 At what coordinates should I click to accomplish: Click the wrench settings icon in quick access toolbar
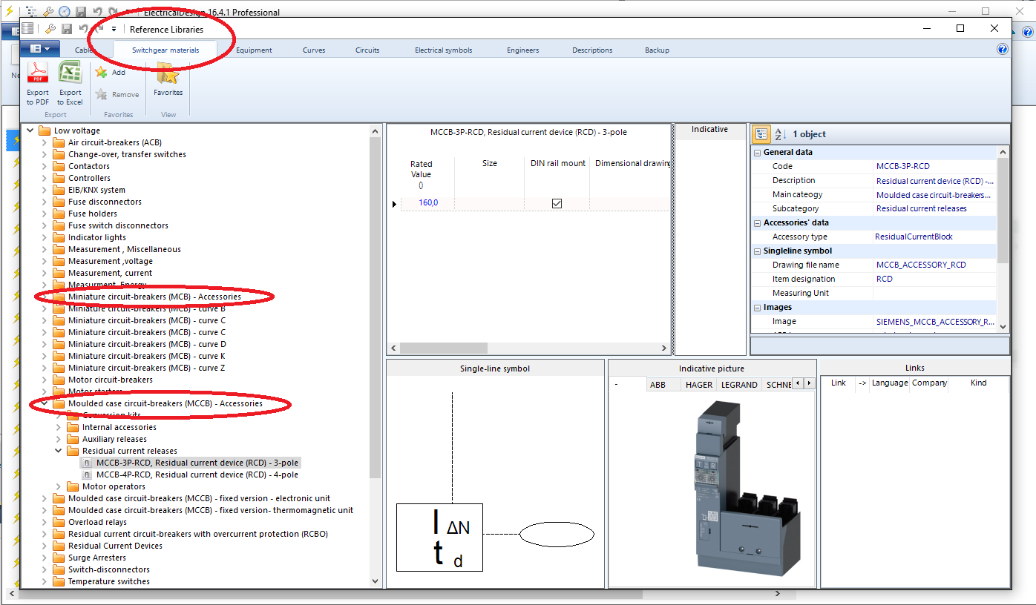[50, 28]
